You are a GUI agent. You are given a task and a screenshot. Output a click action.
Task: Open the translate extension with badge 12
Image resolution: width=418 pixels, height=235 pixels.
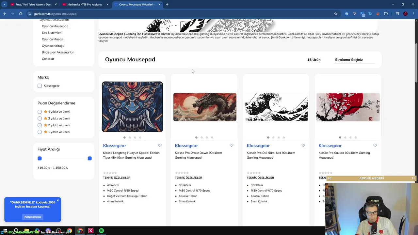(362, 14)
